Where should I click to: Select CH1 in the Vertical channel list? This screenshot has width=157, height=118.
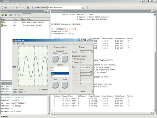click(x=60, y=68)
